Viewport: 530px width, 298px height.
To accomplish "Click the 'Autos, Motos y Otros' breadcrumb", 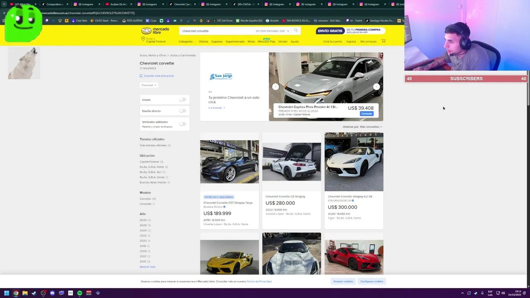I will (x=153, y=55).
